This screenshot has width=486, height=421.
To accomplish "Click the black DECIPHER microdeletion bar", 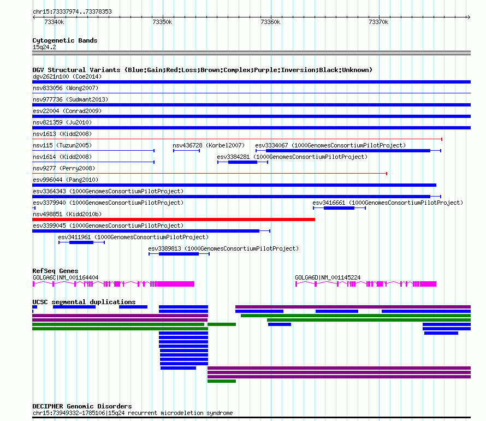I will pos(251,418).
